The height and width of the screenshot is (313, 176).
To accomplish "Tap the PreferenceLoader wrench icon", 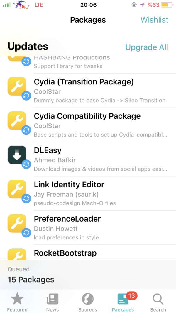I will click(16, 223).
